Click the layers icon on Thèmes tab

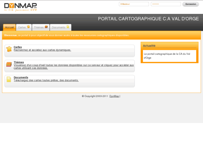[46, 27]
